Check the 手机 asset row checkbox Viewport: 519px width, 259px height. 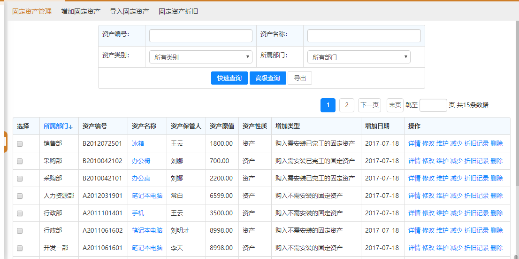(20, 213)
